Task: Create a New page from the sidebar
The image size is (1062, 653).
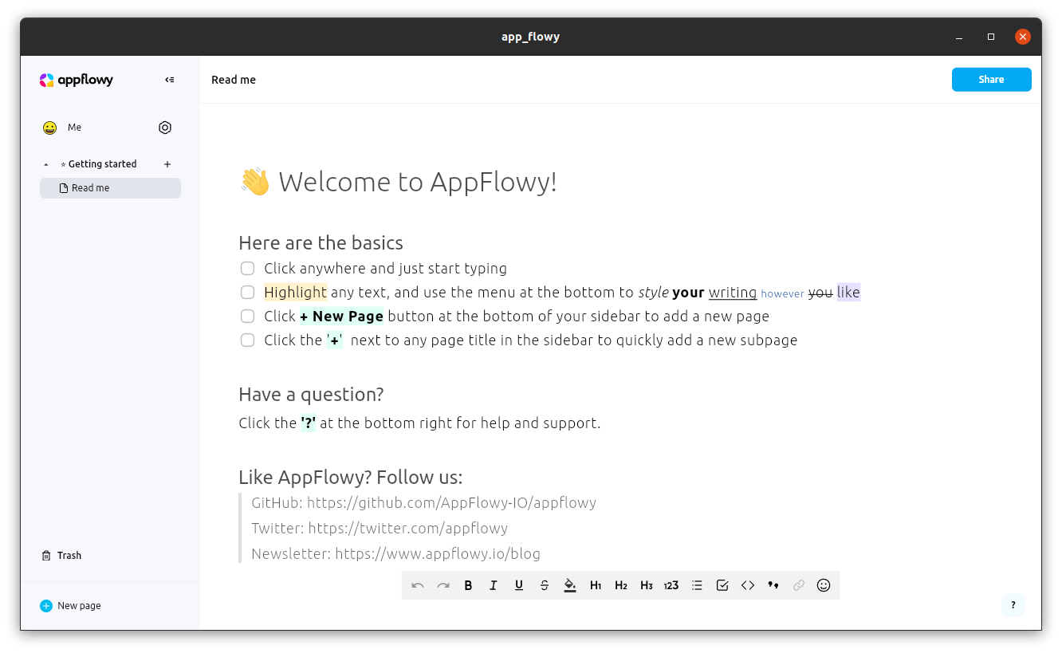Action: click(x=70, y=605)
